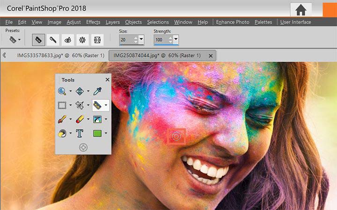This screenshot has width=337, height=210.
Task: Expand the Color Changer flyout arrow
Action: 71,133
